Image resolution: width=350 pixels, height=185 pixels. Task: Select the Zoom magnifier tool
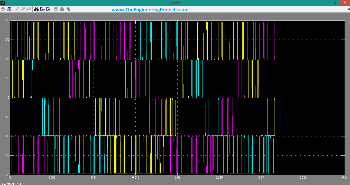17,9
